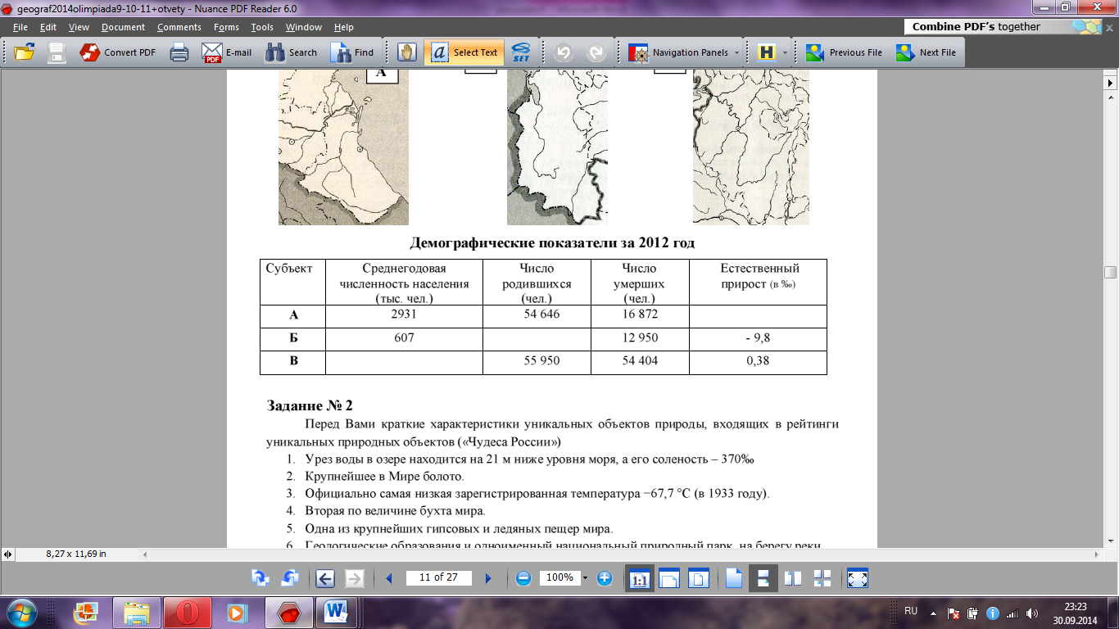Select Facing pages layout

pos(793,578)
